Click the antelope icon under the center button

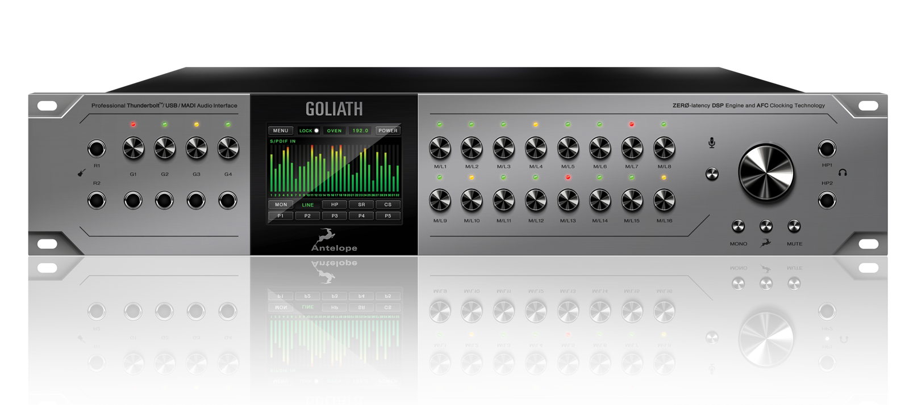pyautogui.click(x=766, y=243)
